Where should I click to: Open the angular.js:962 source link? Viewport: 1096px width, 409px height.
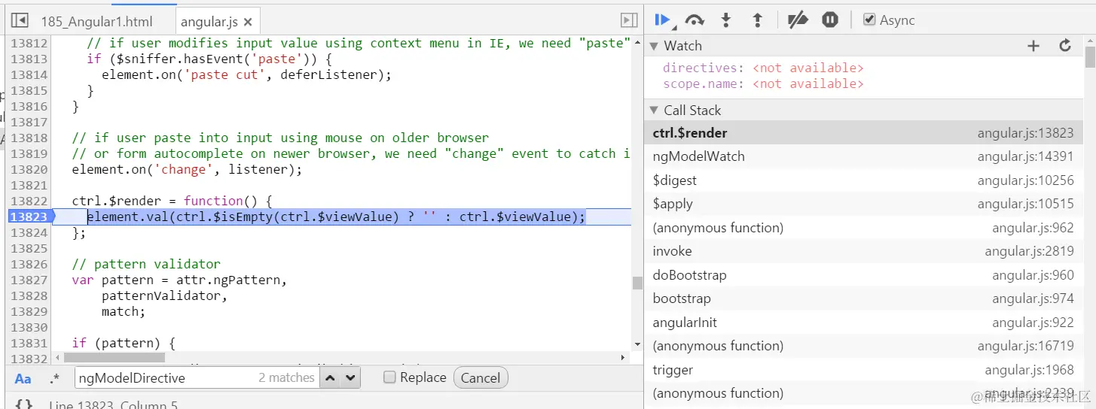click(1033, 228)
